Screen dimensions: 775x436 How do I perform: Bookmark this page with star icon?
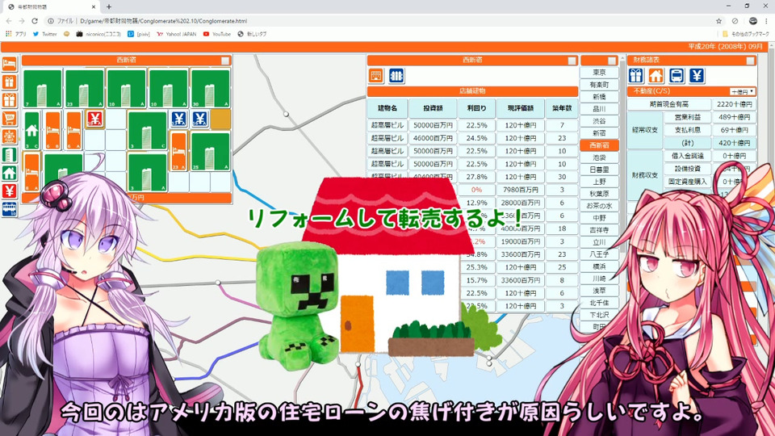pyautogui.click(x=718, y=21)
